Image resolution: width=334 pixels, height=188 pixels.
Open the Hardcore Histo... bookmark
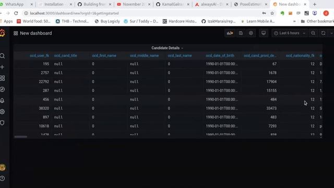tap(180, 21)
